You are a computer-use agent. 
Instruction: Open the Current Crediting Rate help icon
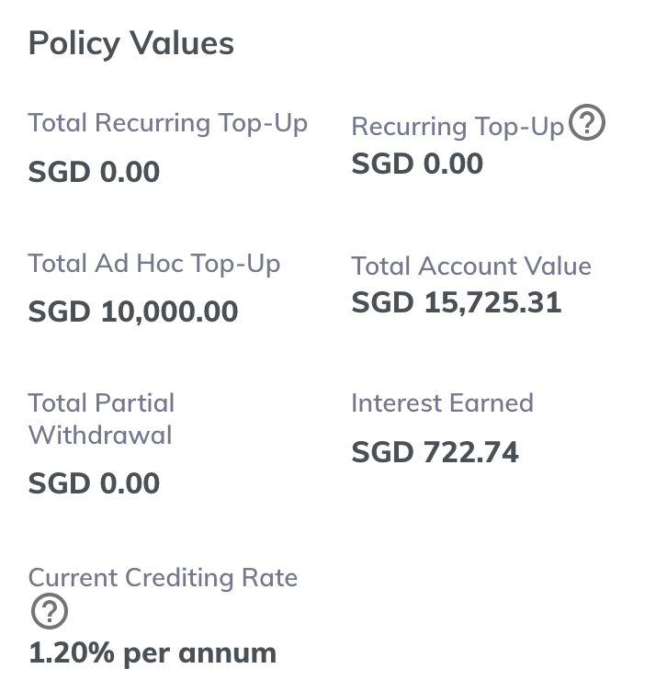50,611
